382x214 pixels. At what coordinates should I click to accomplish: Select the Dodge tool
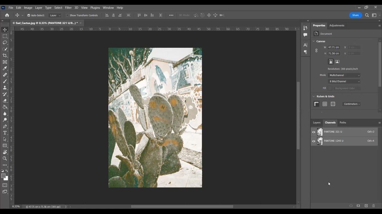click(5, 120)
